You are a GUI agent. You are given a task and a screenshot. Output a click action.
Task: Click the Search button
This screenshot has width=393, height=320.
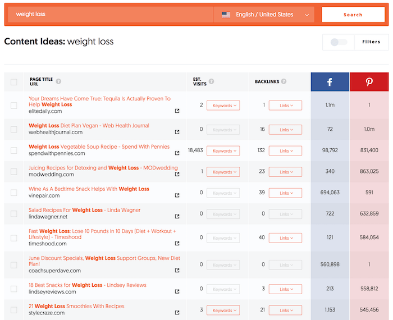(353, 15)
